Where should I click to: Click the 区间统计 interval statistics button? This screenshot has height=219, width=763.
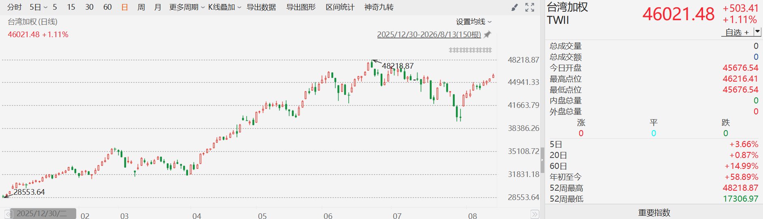(340, 7)
